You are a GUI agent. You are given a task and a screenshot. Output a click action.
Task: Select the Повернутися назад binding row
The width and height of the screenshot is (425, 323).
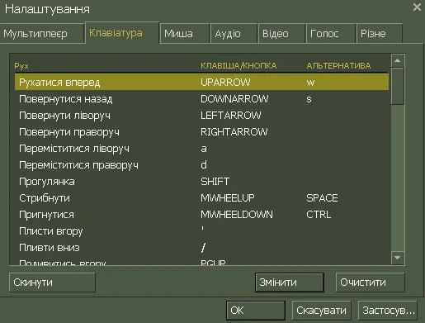tap(201, 99)
